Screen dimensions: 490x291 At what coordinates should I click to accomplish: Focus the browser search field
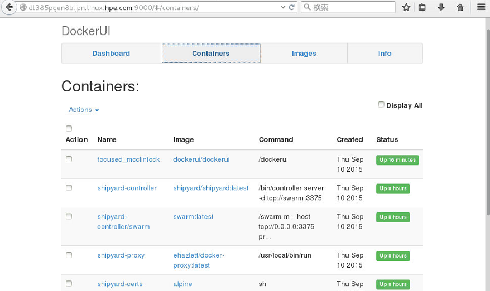click(x=348, y=7)
